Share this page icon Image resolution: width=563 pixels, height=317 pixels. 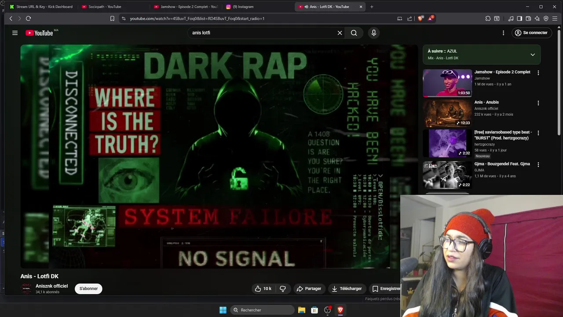(x=409, y=18)
